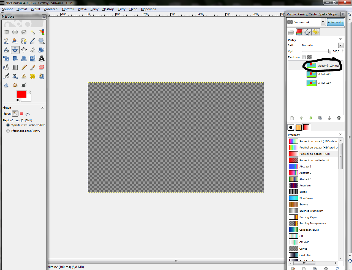Choose the Eraser tool
Image resolution: width=352 pixels, height=270 pixels.
tap(41, 67)
